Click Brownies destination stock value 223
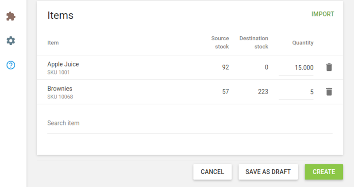 click(x=262, y=92)
